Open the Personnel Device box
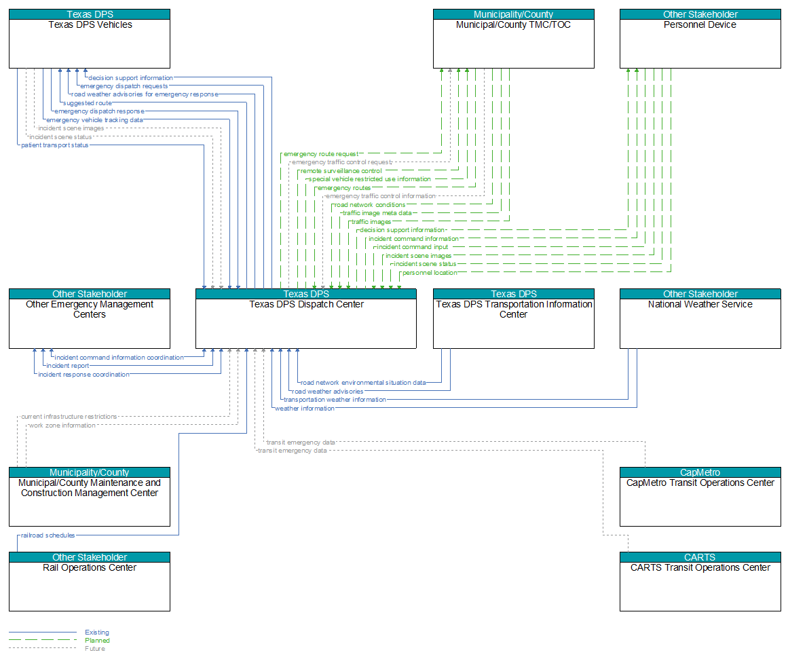788x661 pixels. point(700,39)
